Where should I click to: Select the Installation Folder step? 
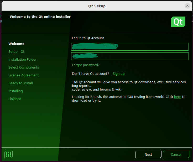coord(22,59)
